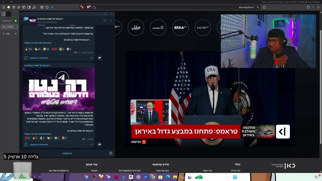The image size is (322, 181).
Task: Forward the second post with share arrow
Action: 99,145
